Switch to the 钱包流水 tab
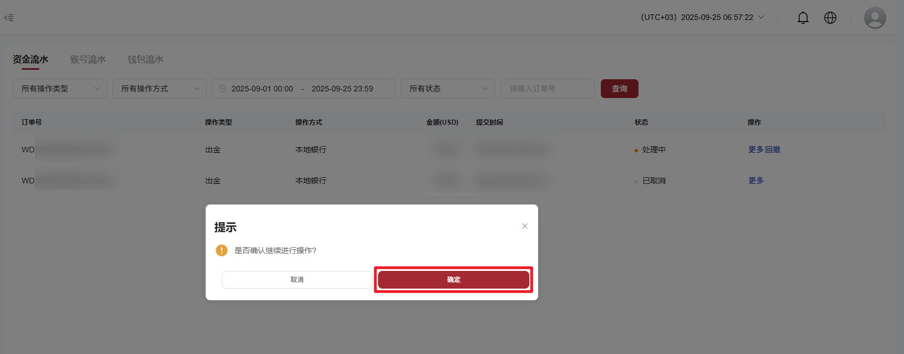This screenshot has width=904, height=354. (x=146, y=59)
